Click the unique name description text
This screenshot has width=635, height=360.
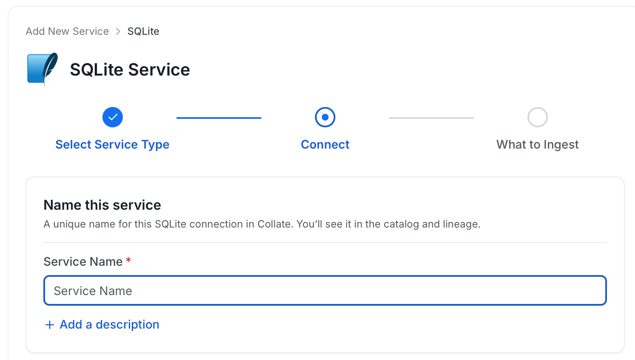[x=262, y=224]
